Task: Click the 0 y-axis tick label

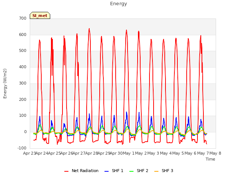Action: click(25, 132)
